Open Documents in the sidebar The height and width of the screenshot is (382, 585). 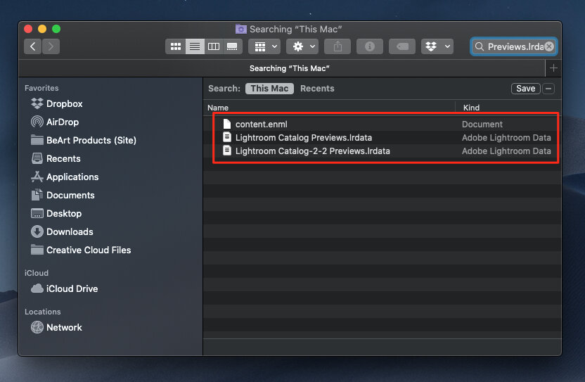(x=63, y=195)
